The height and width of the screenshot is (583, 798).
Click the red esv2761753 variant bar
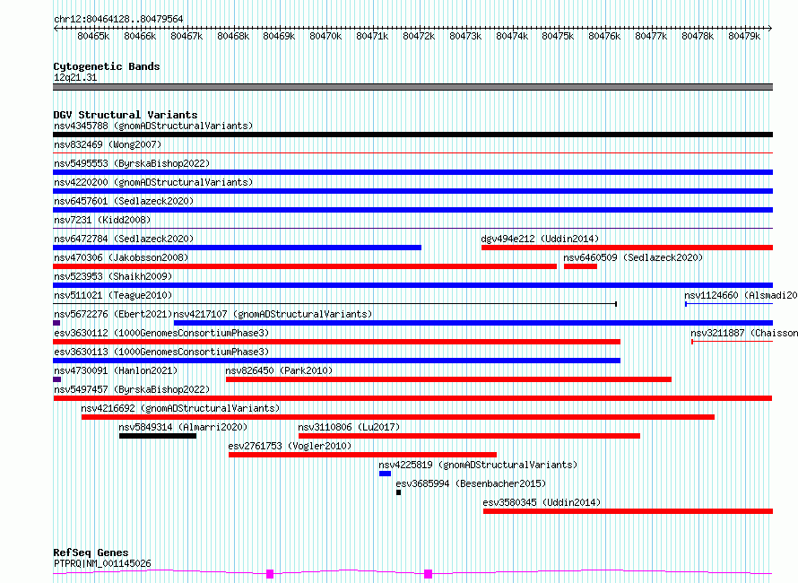[362, 455]
